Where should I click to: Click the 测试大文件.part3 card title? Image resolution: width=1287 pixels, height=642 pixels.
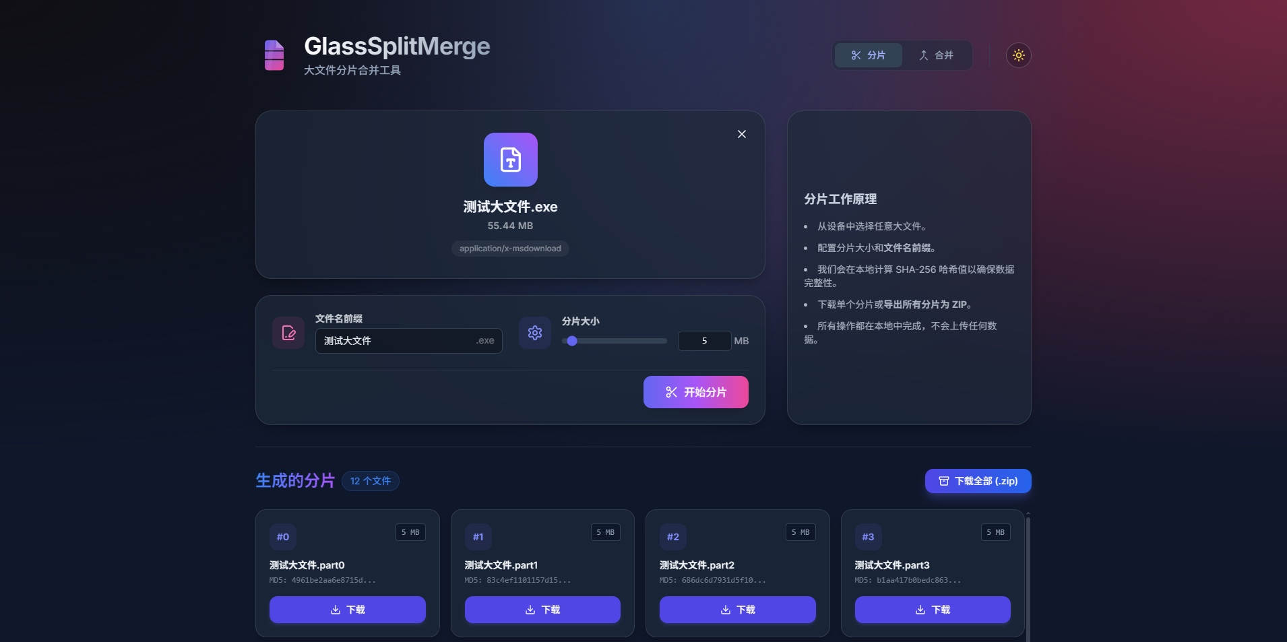(893, 565)
